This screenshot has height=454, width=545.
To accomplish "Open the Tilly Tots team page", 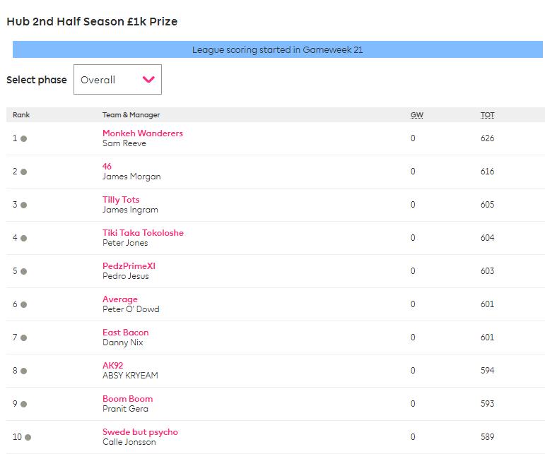I will click(121, 200).
